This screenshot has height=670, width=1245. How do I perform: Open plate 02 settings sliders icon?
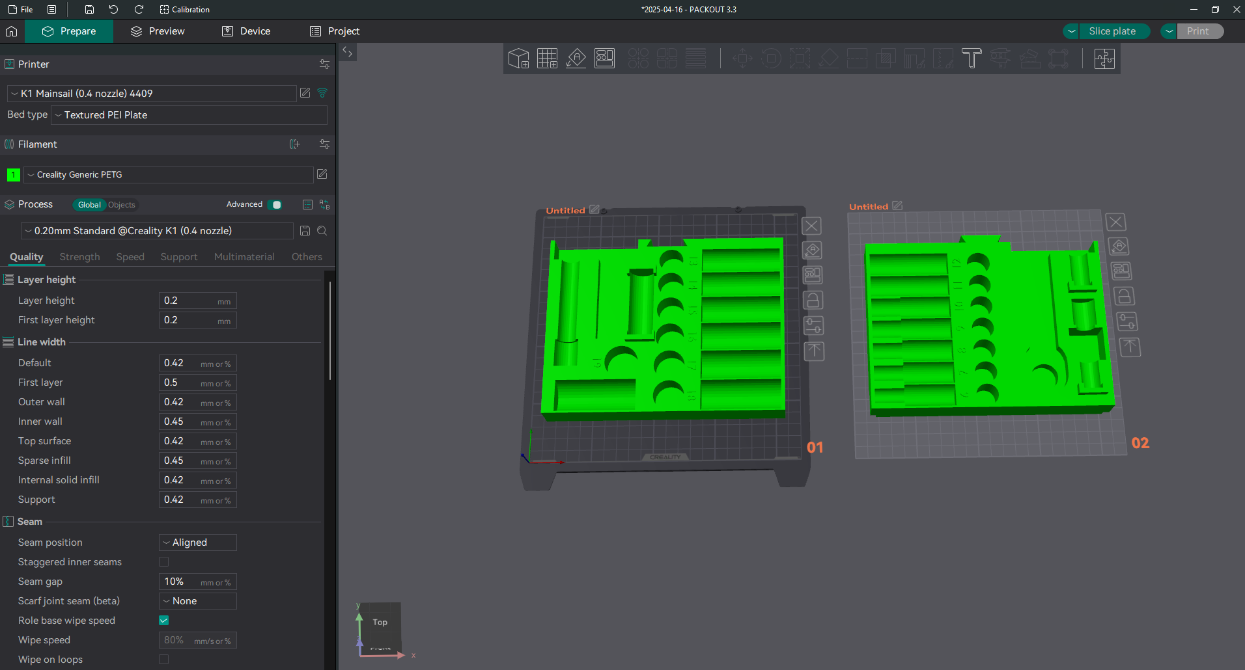pos(1127,321)
